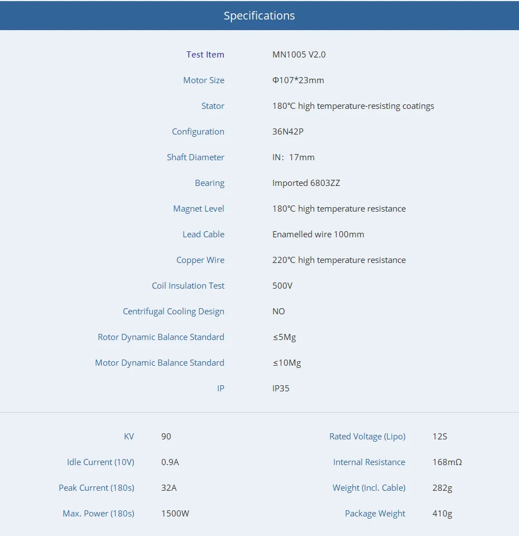Click the Specifications header title
The height and width of the screenshot is (536, 519).
pyautogui.click(x=259, y=16)
